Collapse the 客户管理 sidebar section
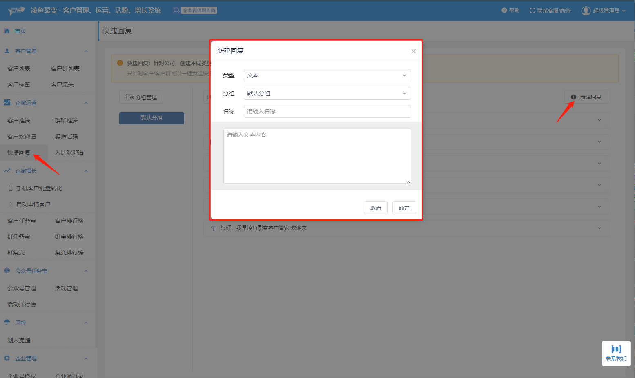The width and height of the screenshot is (635, 378). pos(86,51)
